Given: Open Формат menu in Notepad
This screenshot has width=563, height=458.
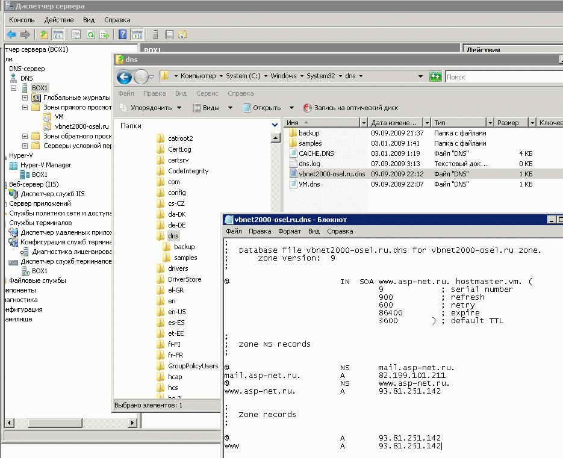Looking at the screenshot, I should click(290, 232).
